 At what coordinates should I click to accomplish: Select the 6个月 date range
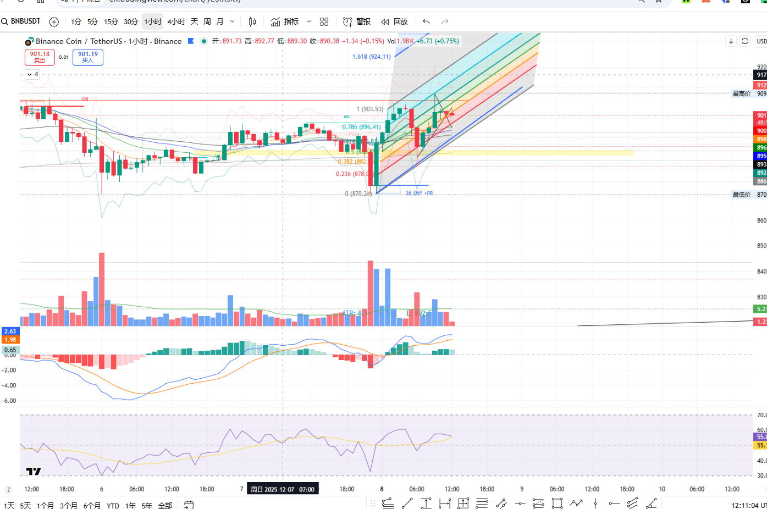point(92,505)
